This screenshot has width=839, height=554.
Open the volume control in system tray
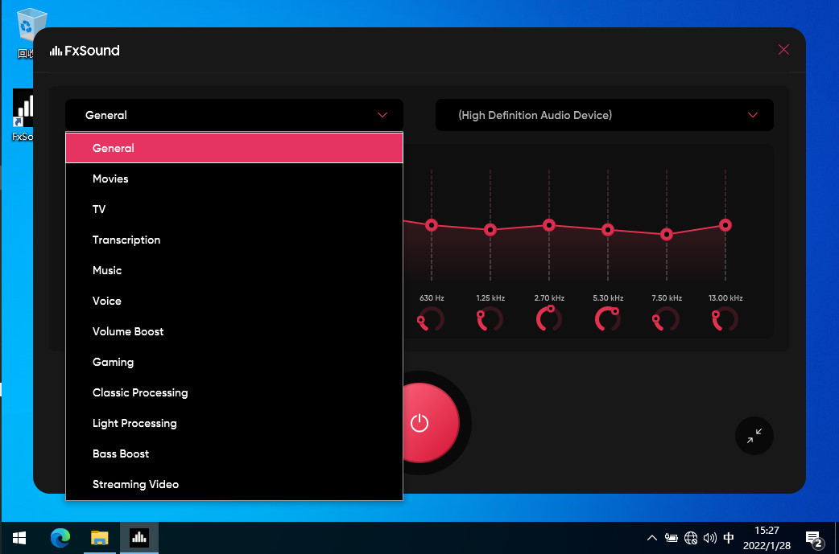(x=710, y=538)
